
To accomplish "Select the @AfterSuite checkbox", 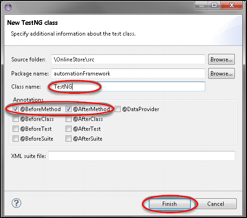I will pos(68,139).
